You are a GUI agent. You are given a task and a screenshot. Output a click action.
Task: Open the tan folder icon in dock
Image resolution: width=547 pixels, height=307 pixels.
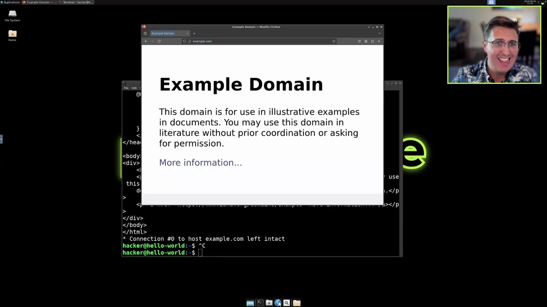point(297,303)
